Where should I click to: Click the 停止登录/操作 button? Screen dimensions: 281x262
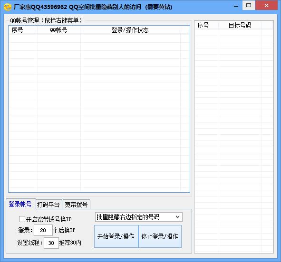[160, 236]
